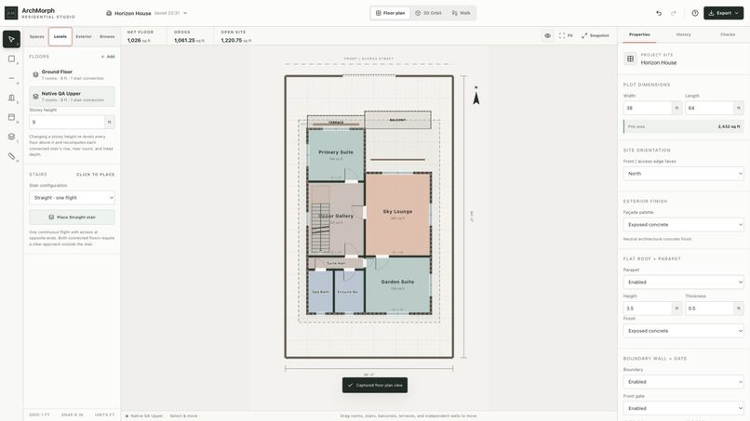The width and height of the screenshot is (750, 421).
Task: Open the Boundary enabled dropdown
Action: point(684,382)
